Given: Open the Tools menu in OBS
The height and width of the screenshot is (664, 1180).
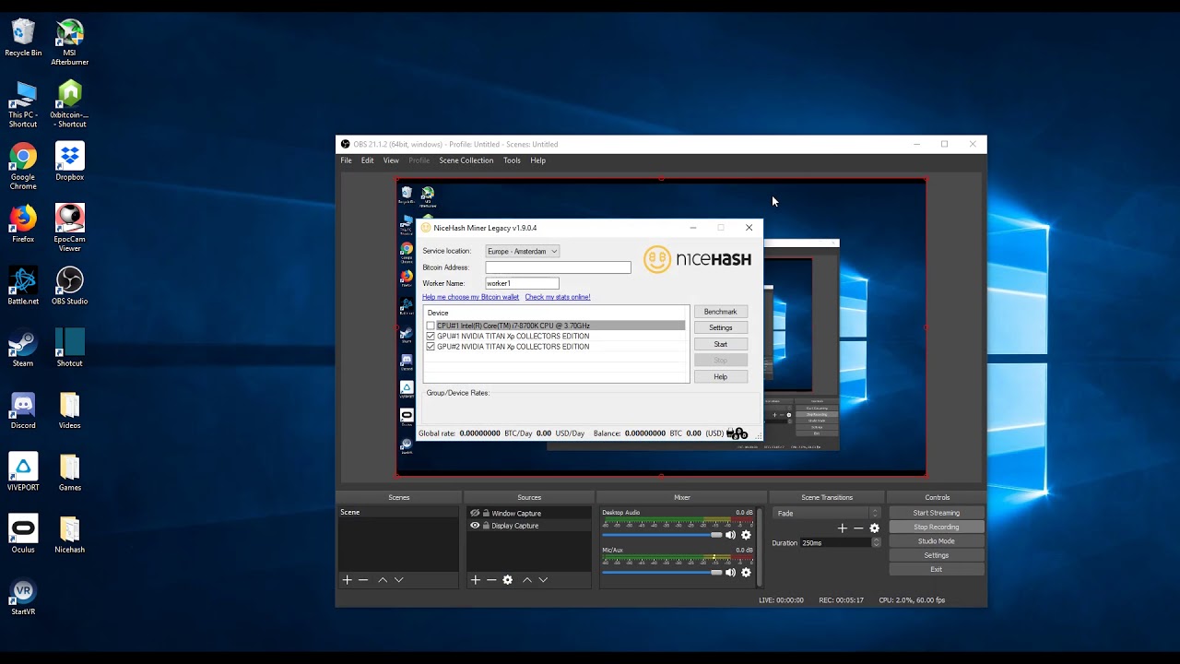Looking at the screenshot, I should click(x=512, y=160).
